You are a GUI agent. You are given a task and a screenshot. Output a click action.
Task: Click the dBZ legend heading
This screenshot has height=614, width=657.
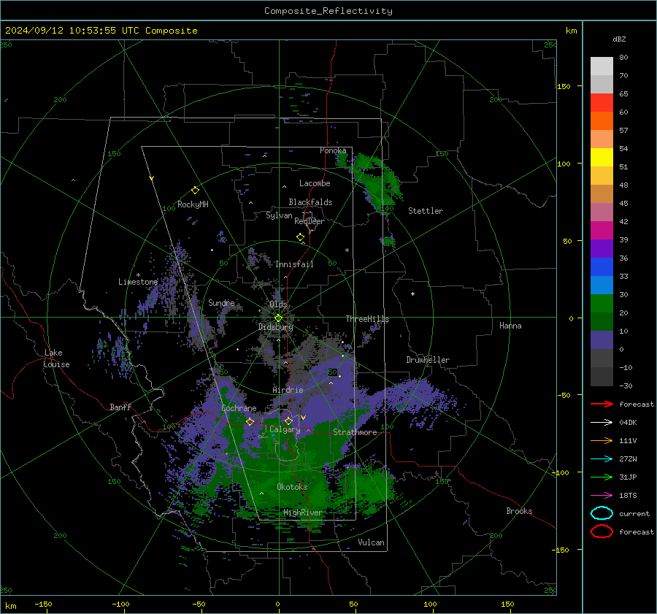click(x=619, y=39)
